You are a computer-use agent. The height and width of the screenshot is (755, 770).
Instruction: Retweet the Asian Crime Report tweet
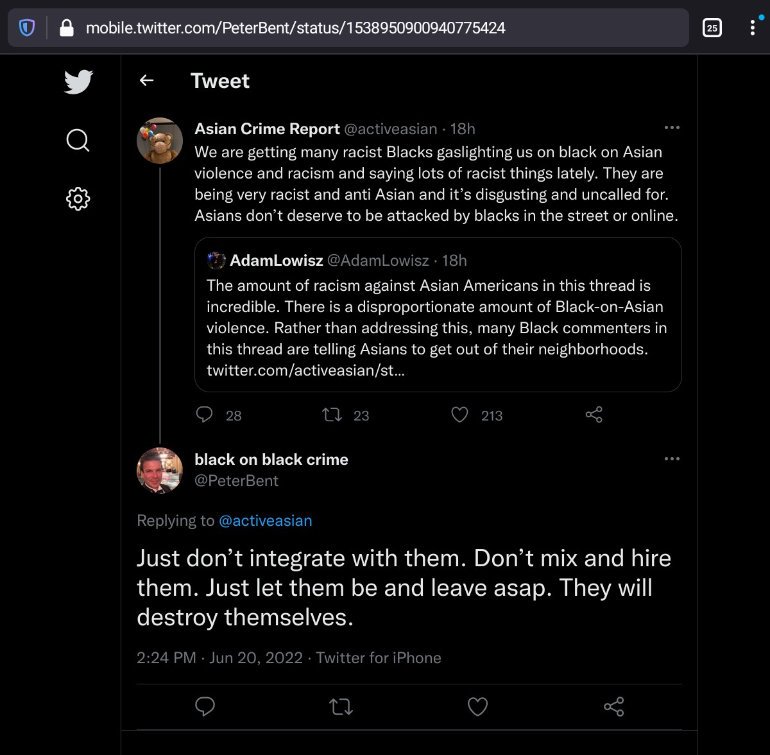click(x=332, y=415)
